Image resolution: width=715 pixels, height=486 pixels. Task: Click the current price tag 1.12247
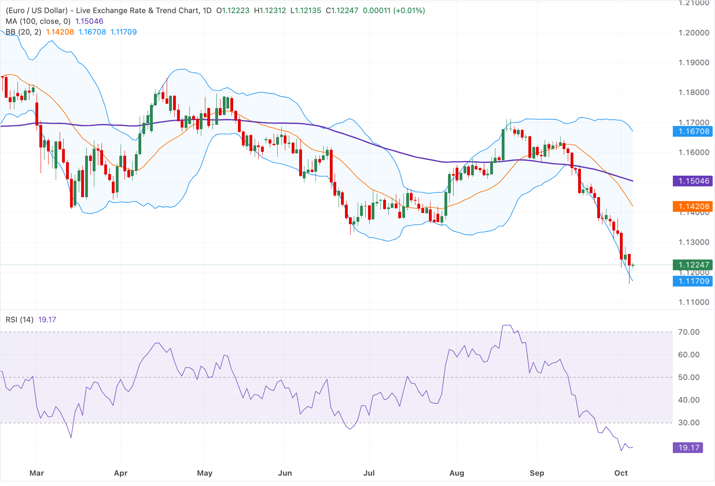[692, 265]
